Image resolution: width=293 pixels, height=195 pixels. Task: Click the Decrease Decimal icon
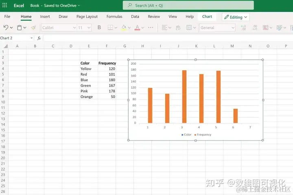coord(254,28)
